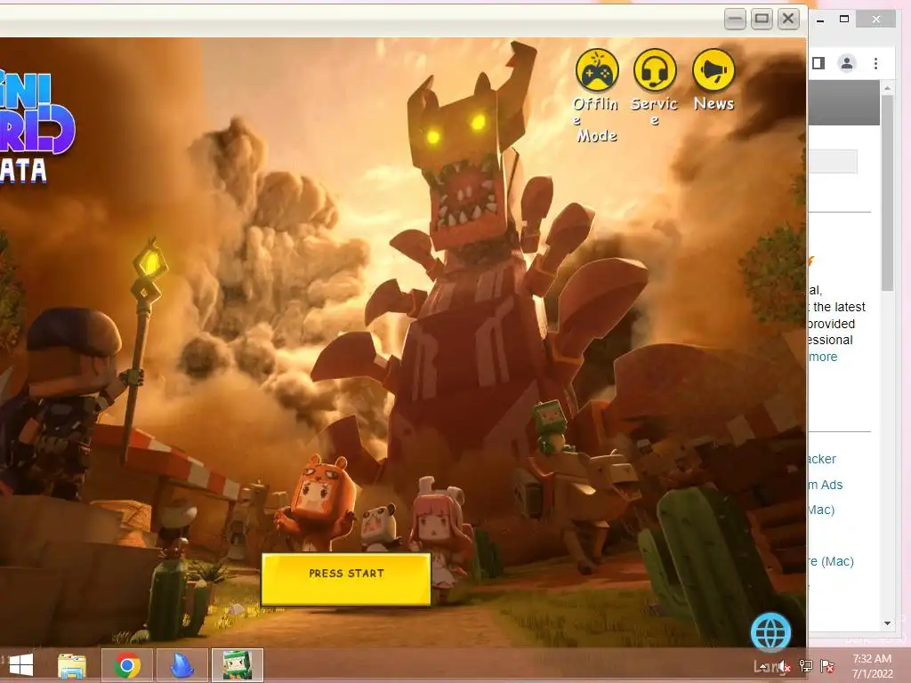Click the 'acker' link in Chrome window

tap(821, 459)
